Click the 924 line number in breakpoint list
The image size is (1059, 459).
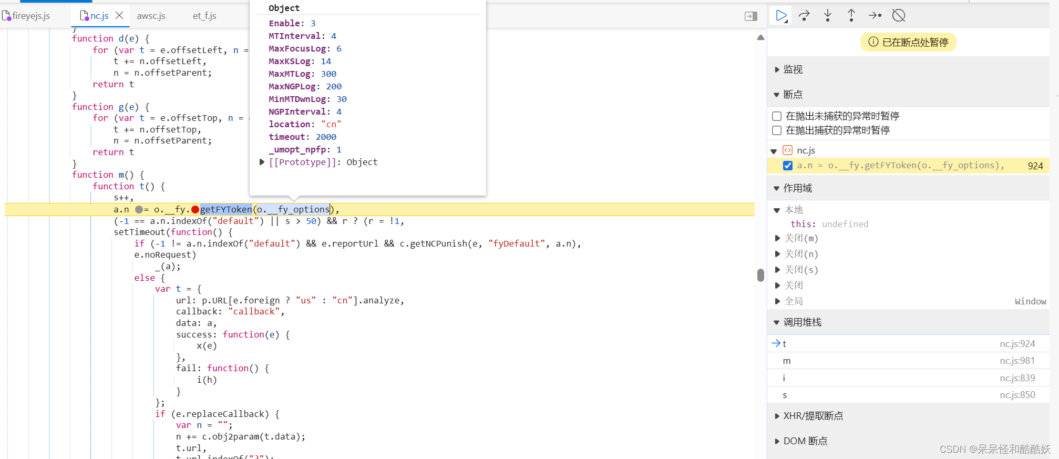click(x=1035, y=166)
